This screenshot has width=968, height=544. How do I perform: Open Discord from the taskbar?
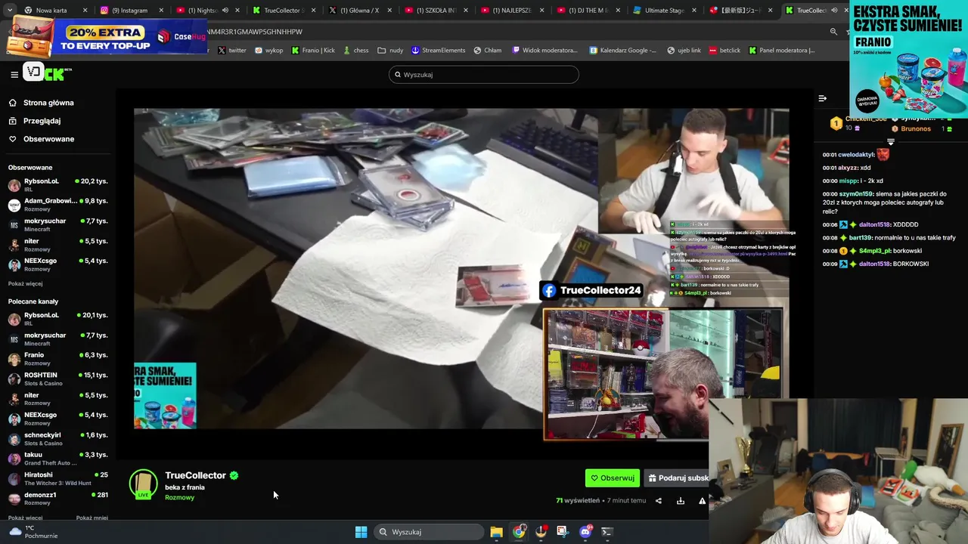pyautogui.click(x=585, y=532)
